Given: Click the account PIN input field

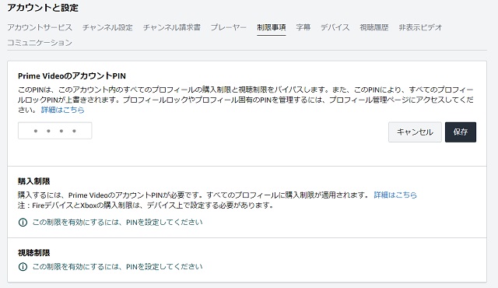Looking at the screenshot, I should (x=55, y=131).
